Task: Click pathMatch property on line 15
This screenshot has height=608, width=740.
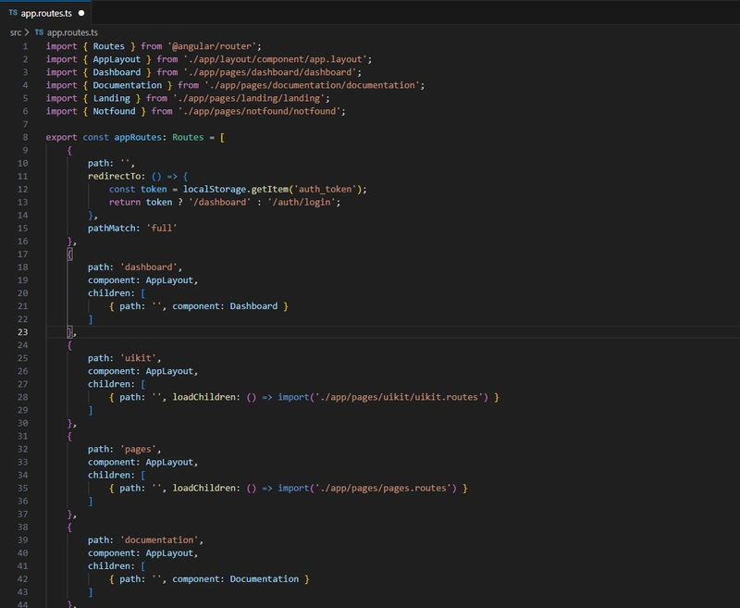Action: click(113, 228)
